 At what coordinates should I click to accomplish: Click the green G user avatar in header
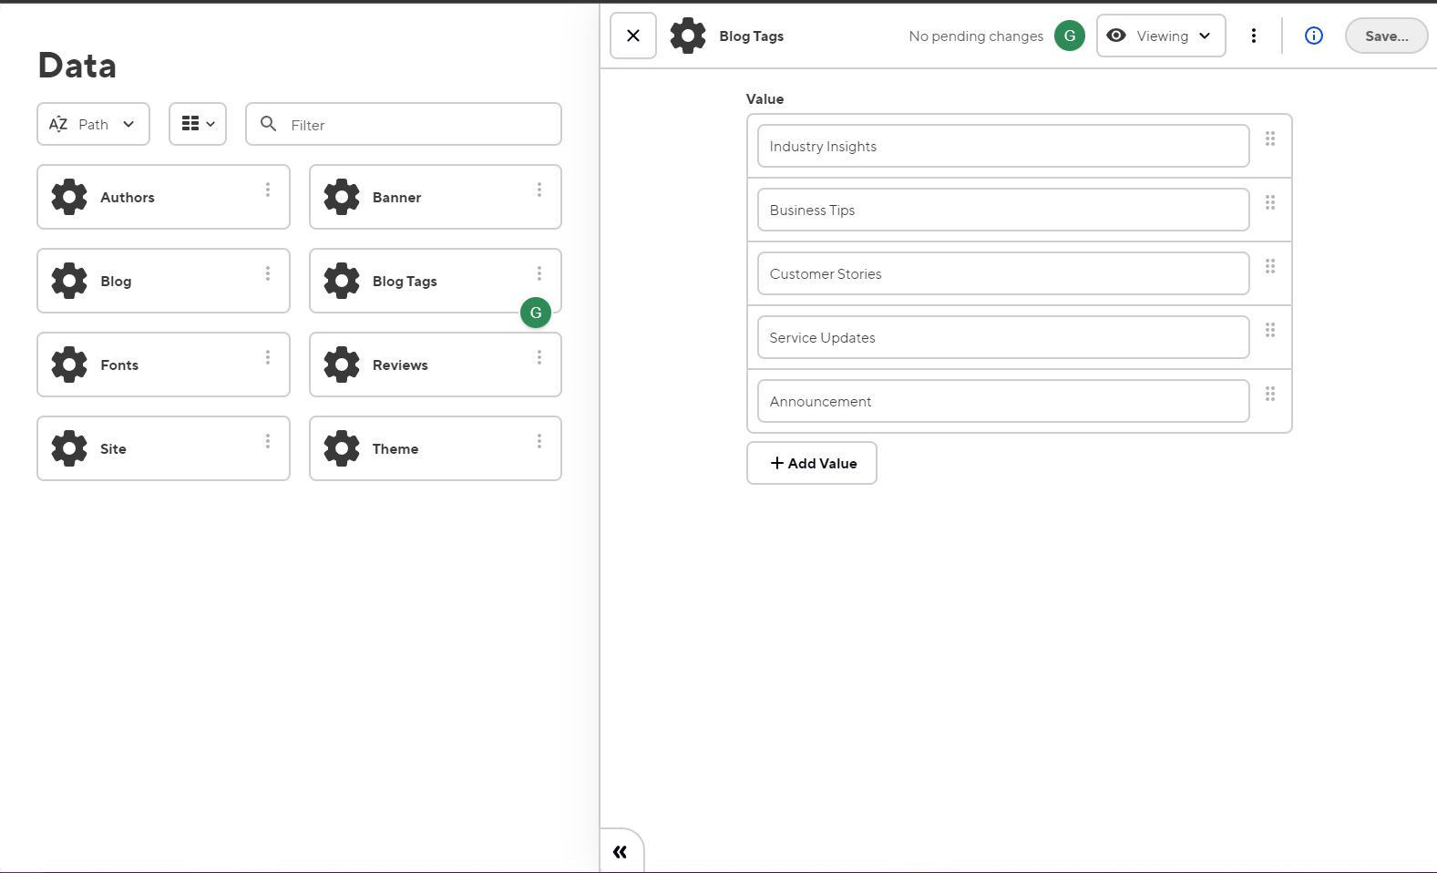[x=1070, y=36]
